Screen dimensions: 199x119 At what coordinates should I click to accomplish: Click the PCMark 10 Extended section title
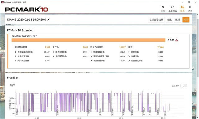(20, 30)
